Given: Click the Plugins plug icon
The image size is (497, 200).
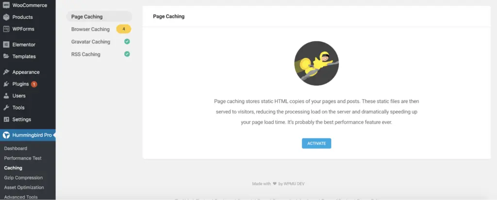Looking at the screenshot, I should (6, 84).
